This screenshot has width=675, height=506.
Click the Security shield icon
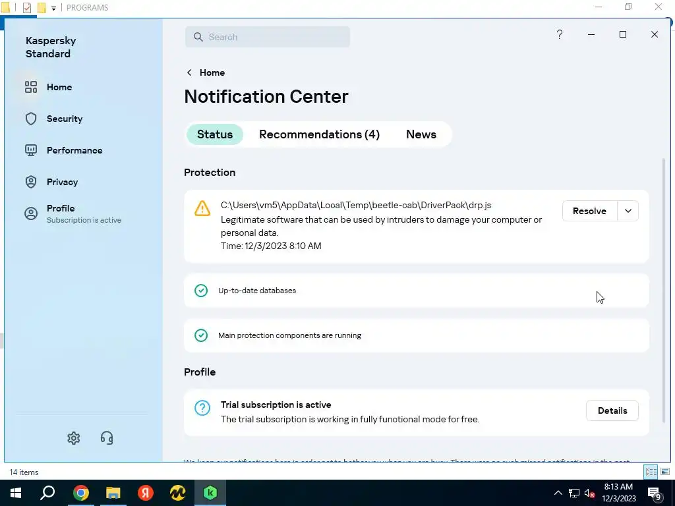coord(31,119)
